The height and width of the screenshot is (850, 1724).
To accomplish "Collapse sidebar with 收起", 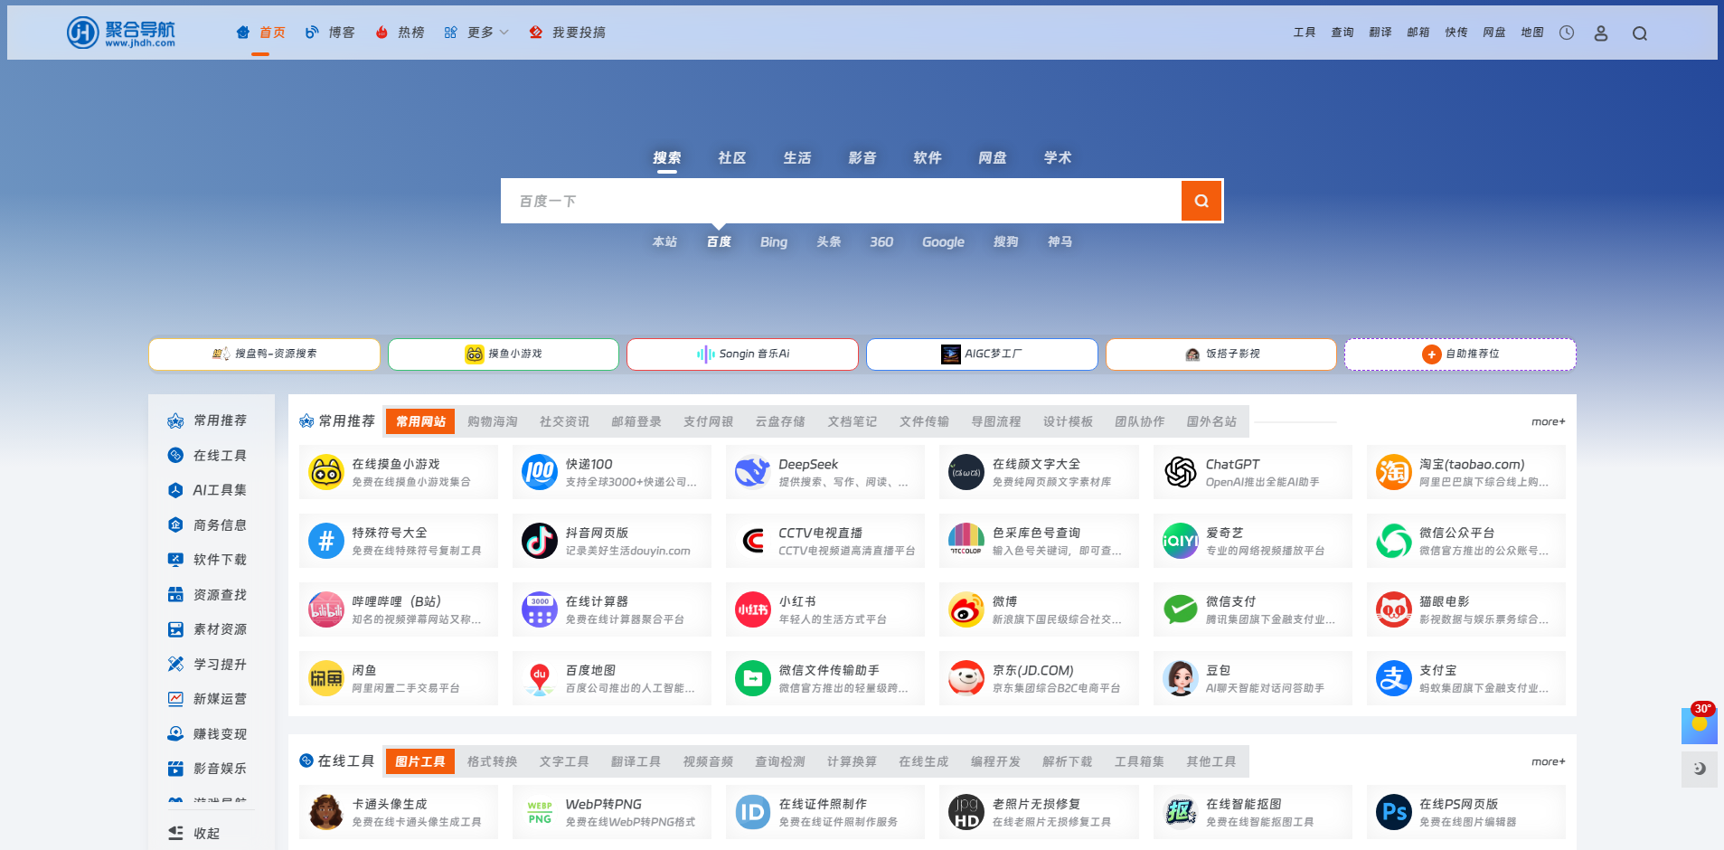I will [x=194, y=833].
